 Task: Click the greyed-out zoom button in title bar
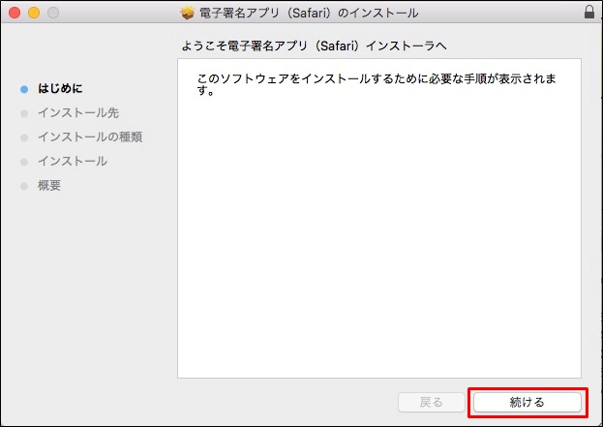pyautogui.click(x=53, y=13)
